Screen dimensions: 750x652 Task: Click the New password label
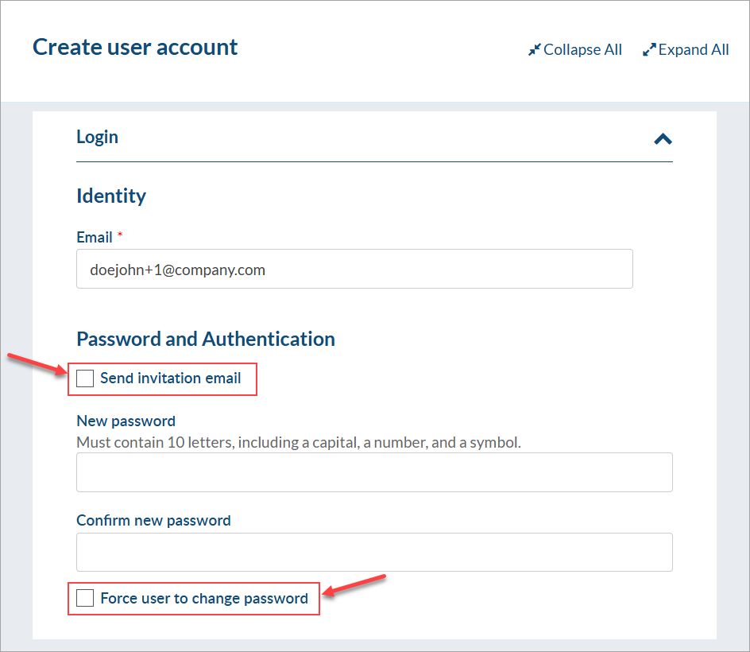point(126,421)
